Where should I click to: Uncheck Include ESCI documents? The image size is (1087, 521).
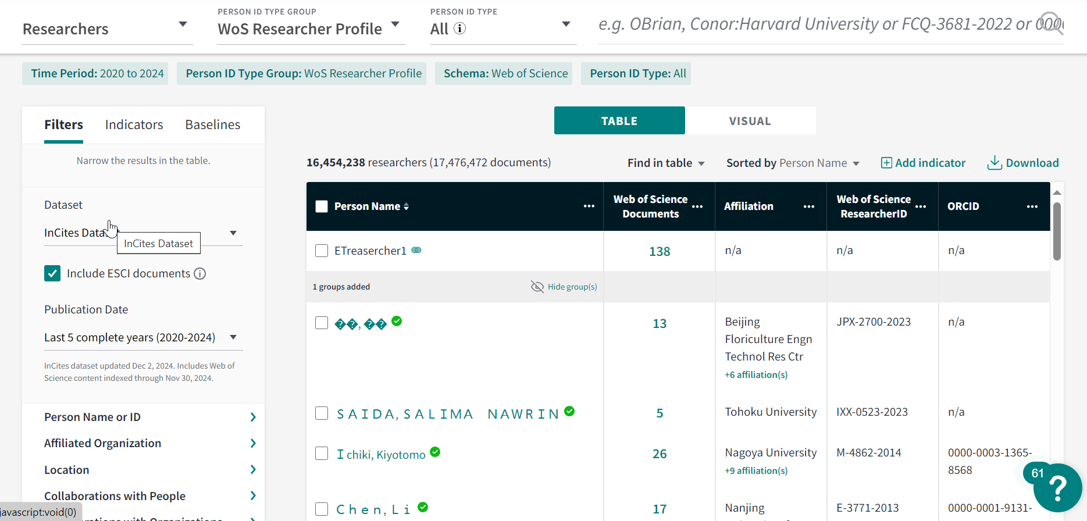(52, 273)
